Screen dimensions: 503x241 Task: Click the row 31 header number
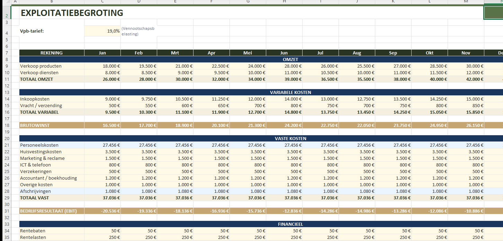tap(7, 211)
